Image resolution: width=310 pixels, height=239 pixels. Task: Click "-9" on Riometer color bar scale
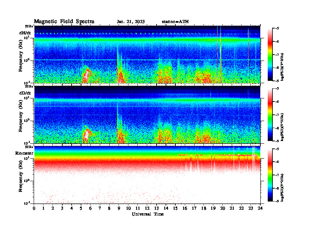point(277,201)
